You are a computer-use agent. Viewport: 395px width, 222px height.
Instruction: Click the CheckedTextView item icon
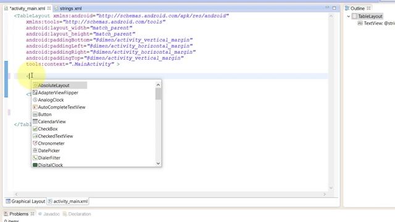pos(35,136)
